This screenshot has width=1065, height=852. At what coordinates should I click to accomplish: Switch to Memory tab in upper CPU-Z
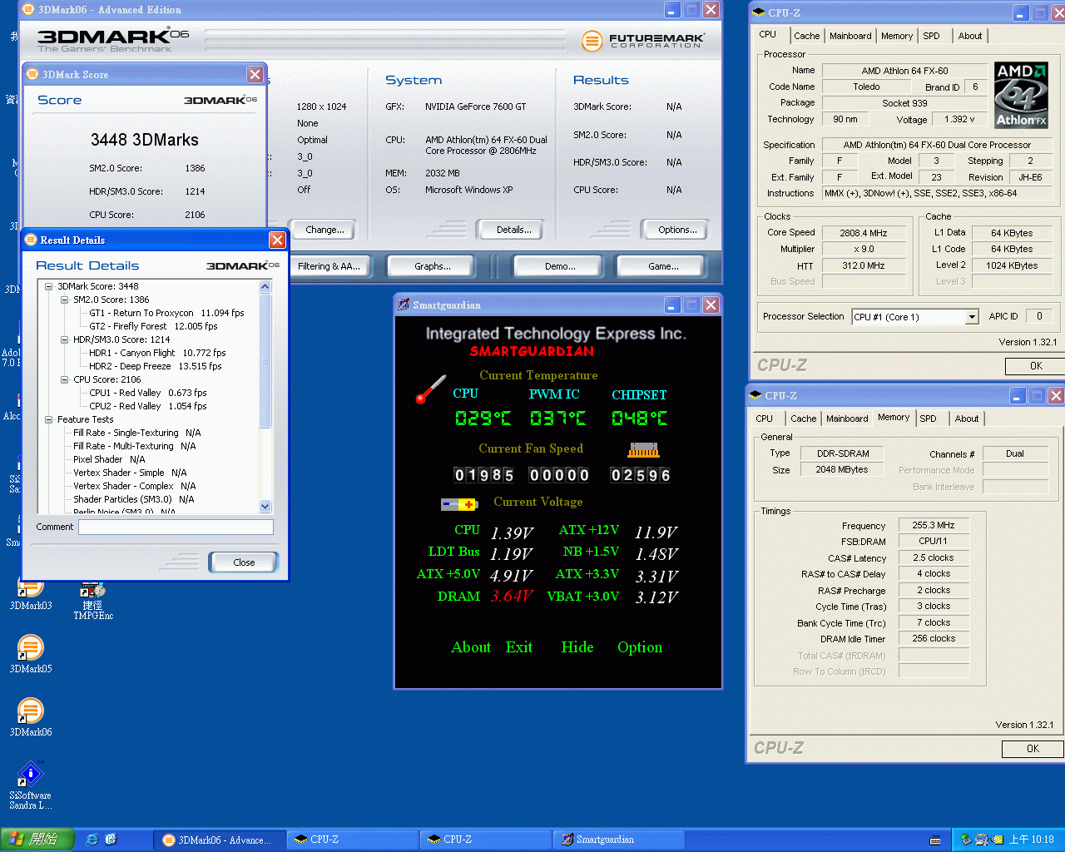click(896, 36)
